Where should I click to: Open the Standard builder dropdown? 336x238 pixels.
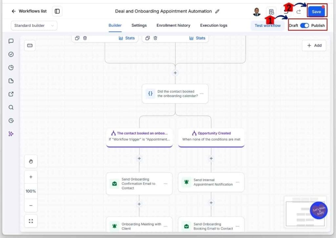point(34,26)
